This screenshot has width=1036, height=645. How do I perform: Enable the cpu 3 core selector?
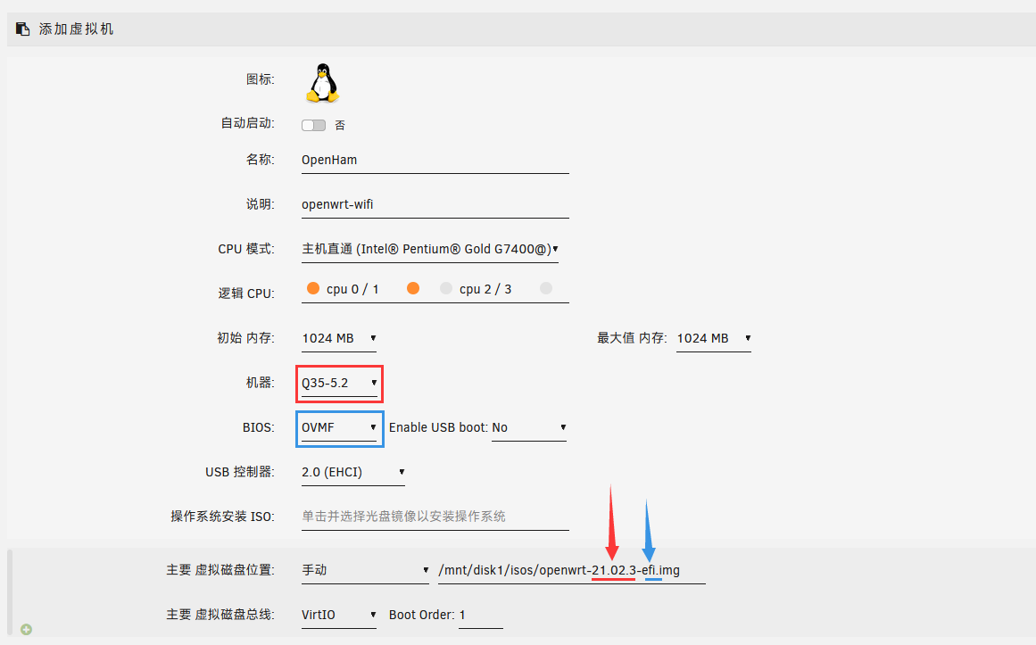point(546,288)
